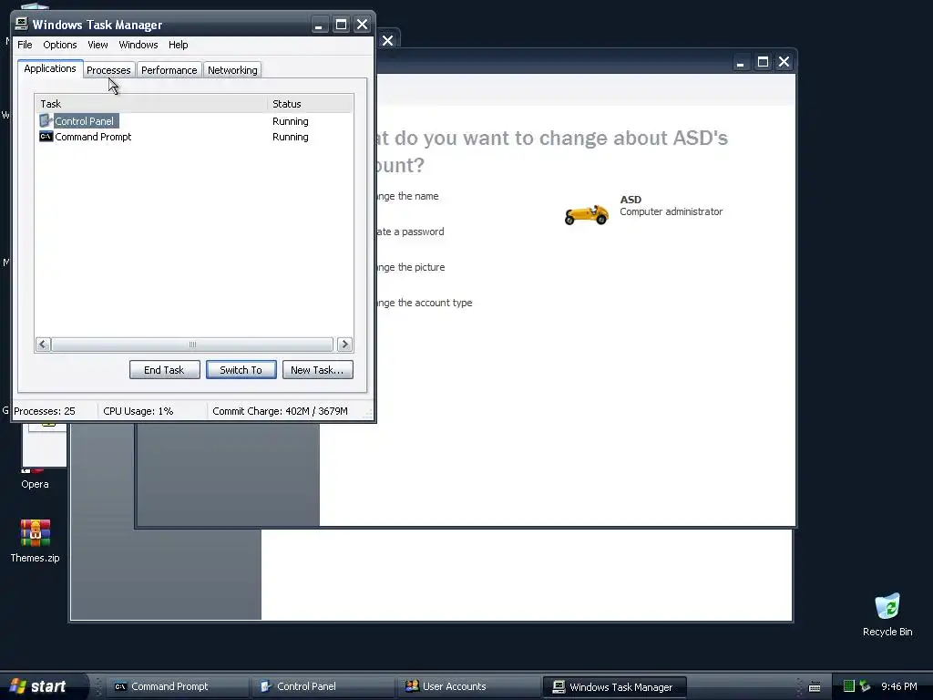Select the Applications tab

click(50, 68)
